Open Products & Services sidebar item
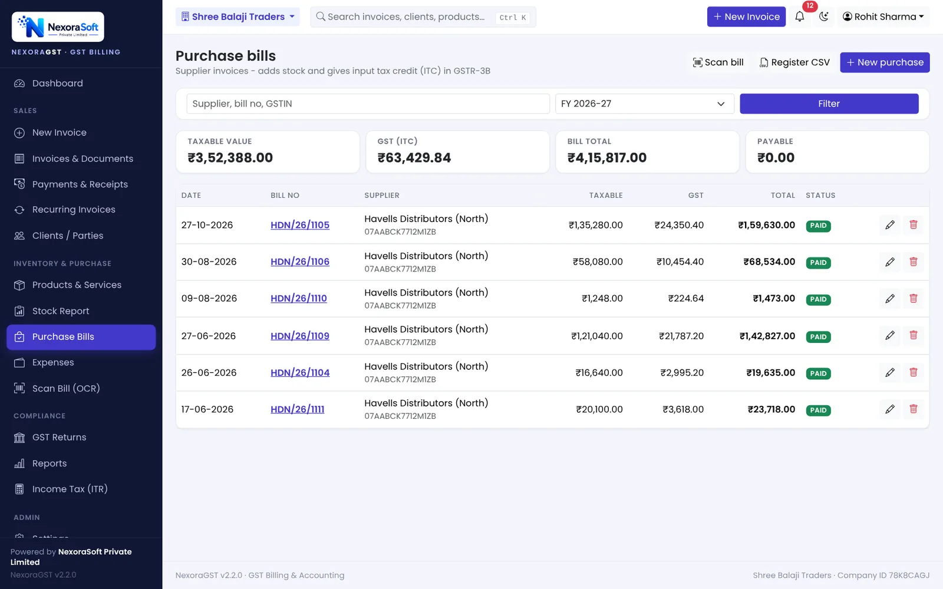943x589 pixels. point(81,285)
